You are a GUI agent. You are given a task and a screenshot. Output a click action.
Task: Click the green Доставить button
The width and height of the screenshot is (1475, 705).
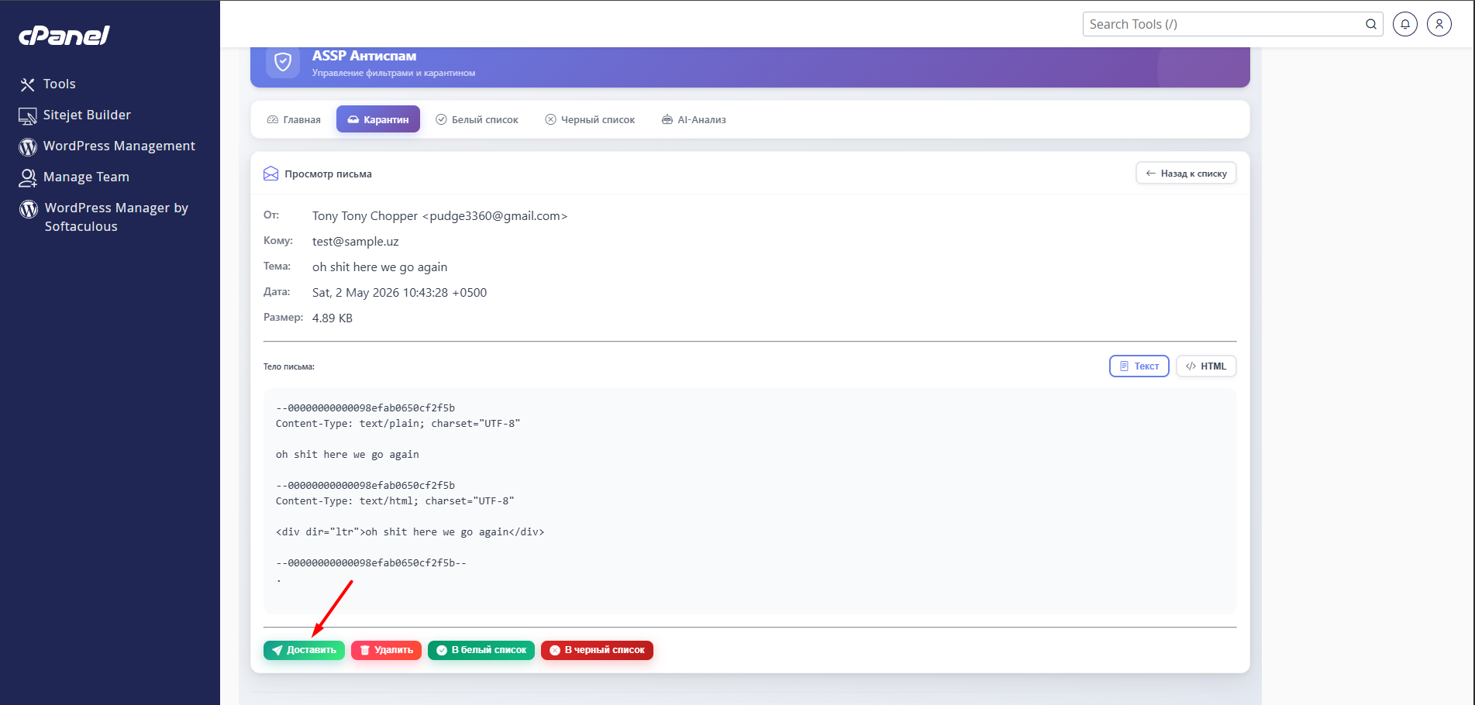[x=304, y=650]
